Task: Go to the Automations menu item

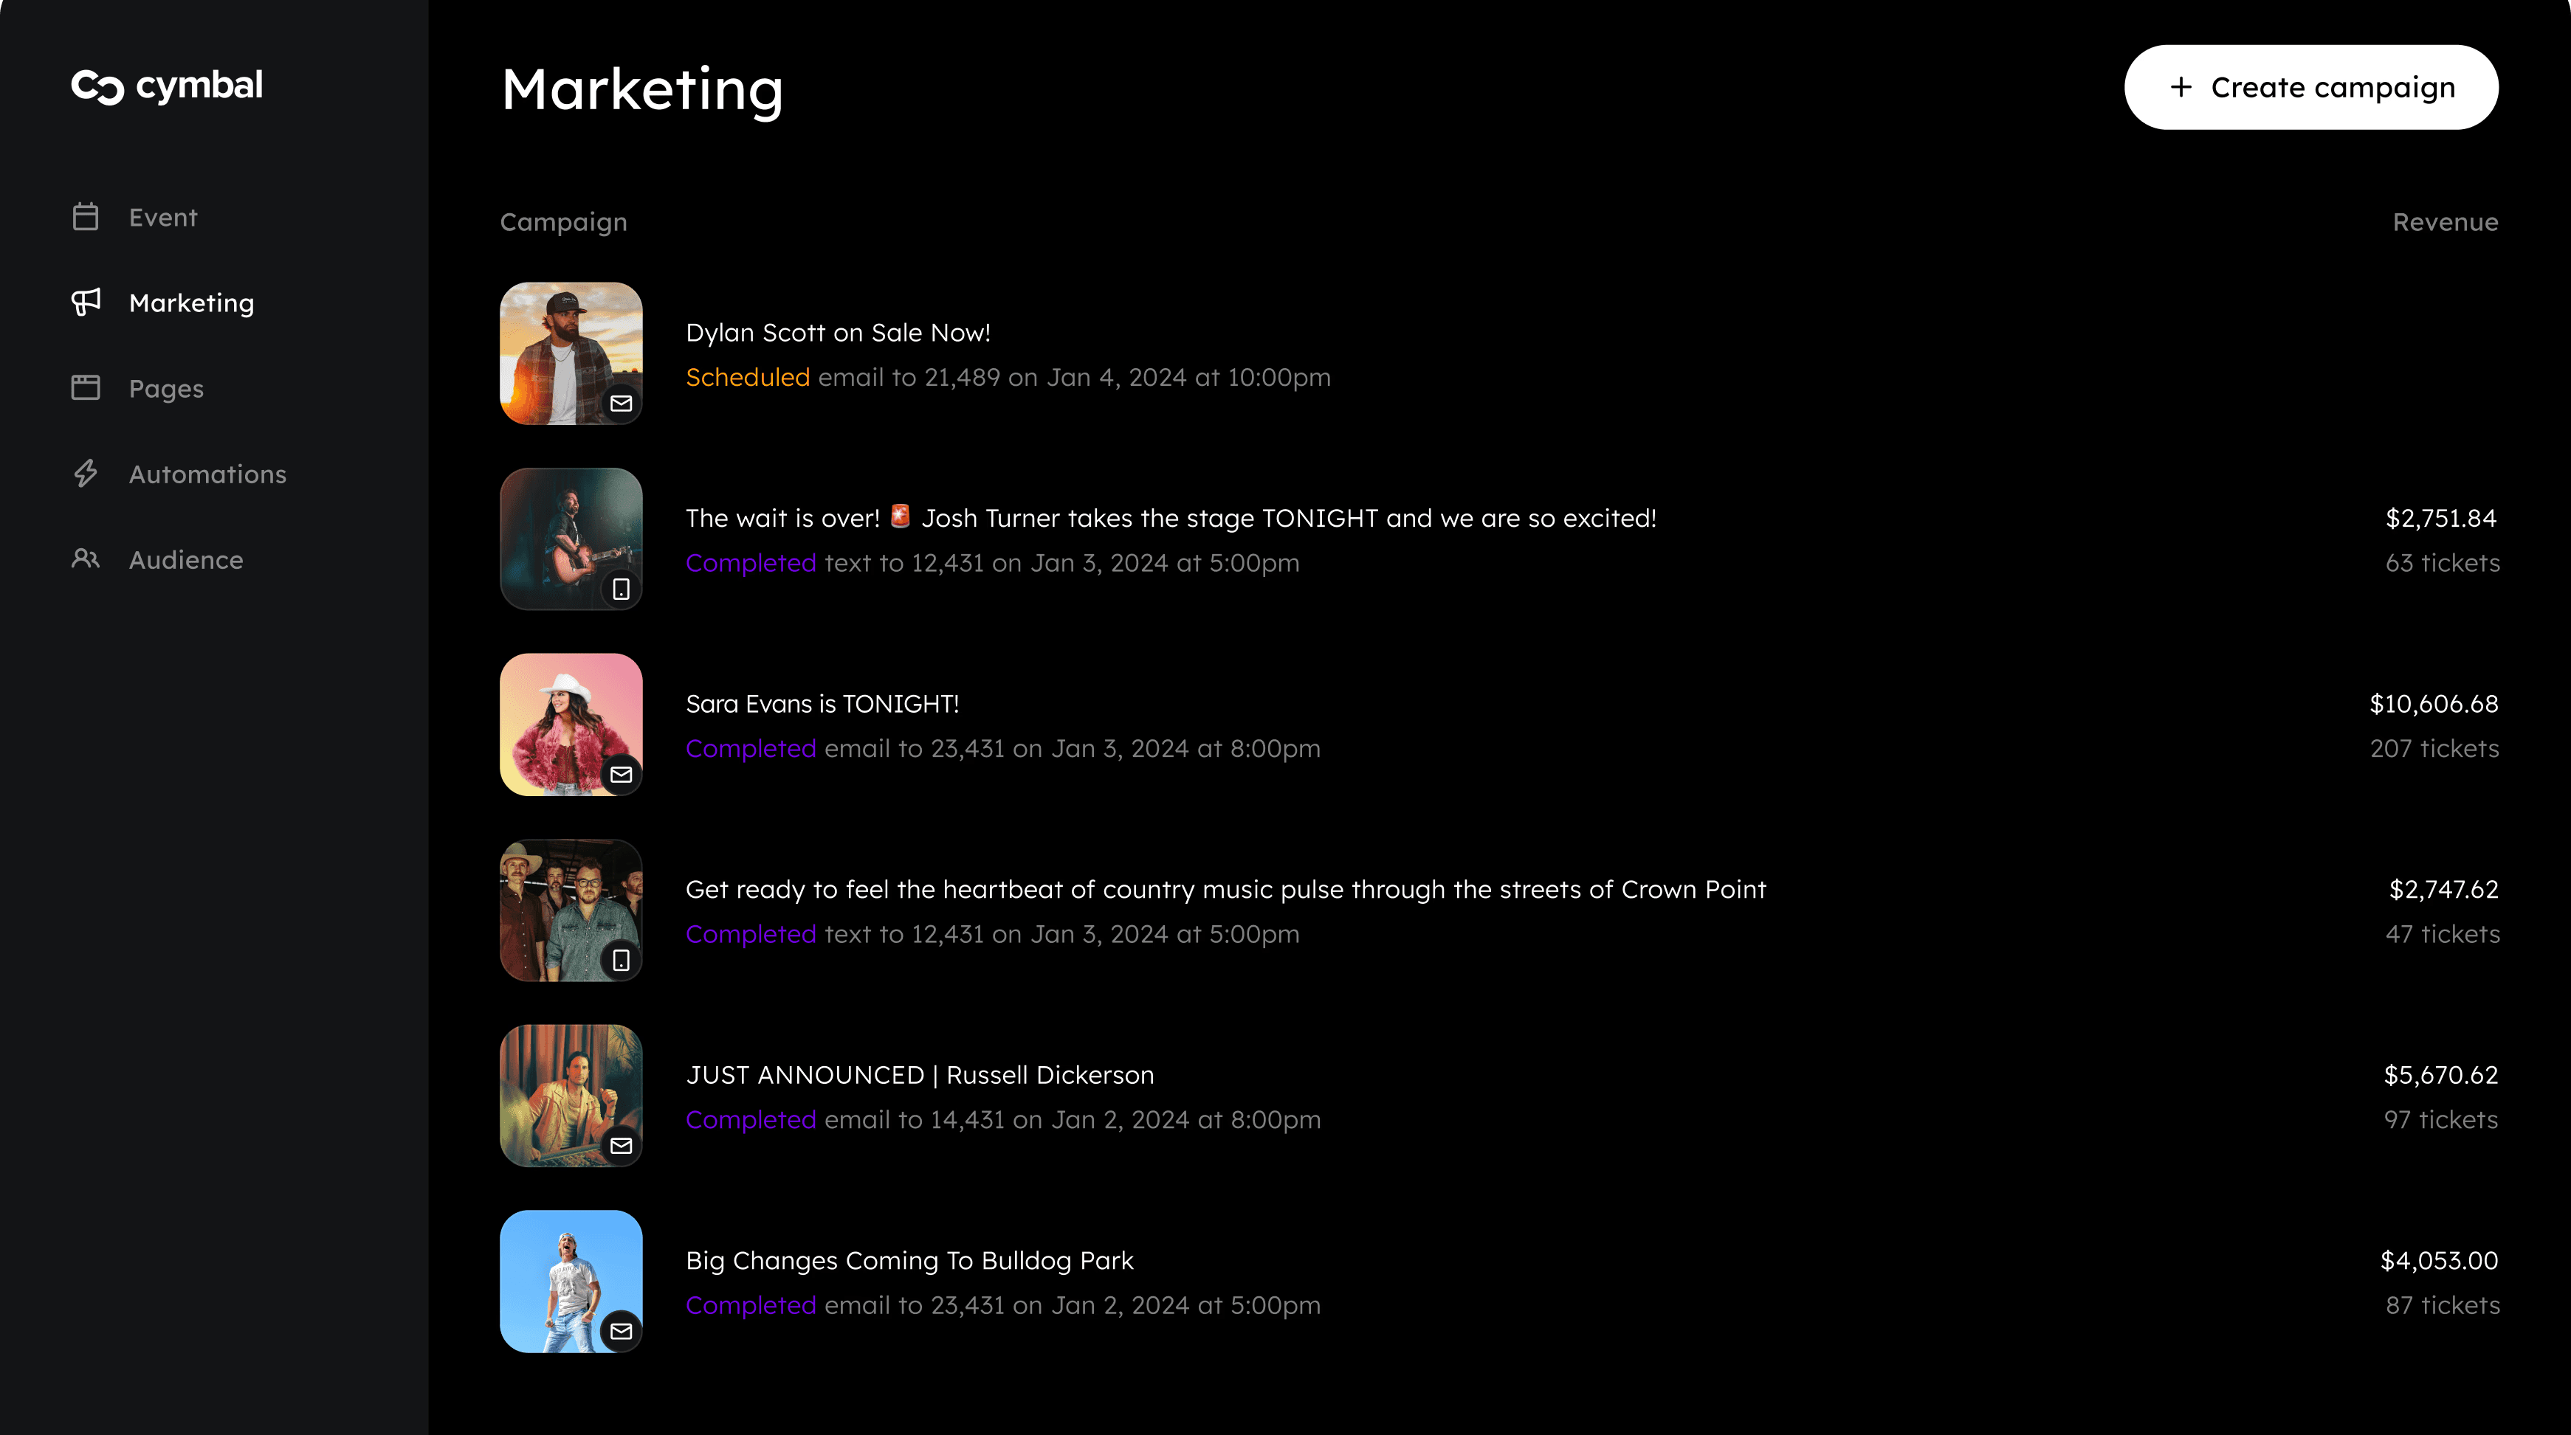Action: click(207, 474)
